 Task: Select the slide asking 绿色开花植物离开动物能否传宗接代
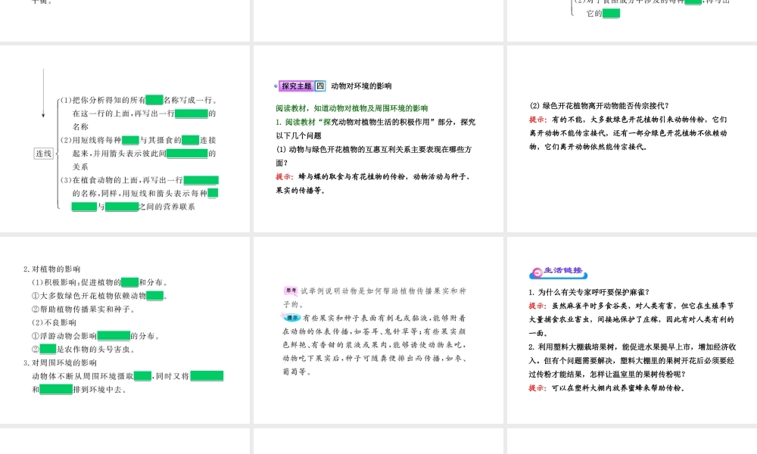click(x=632, y=138)
